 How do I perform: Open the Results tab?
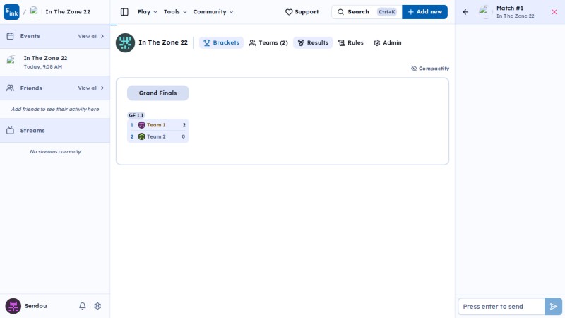313,42
